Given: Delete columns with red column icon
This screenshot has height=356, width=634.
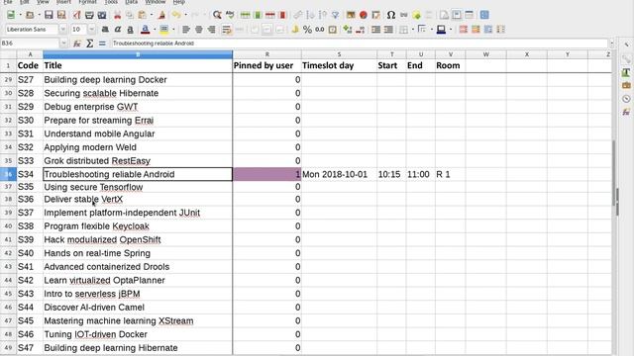Looking at the screenshot, I should click(x=282, y=15).
